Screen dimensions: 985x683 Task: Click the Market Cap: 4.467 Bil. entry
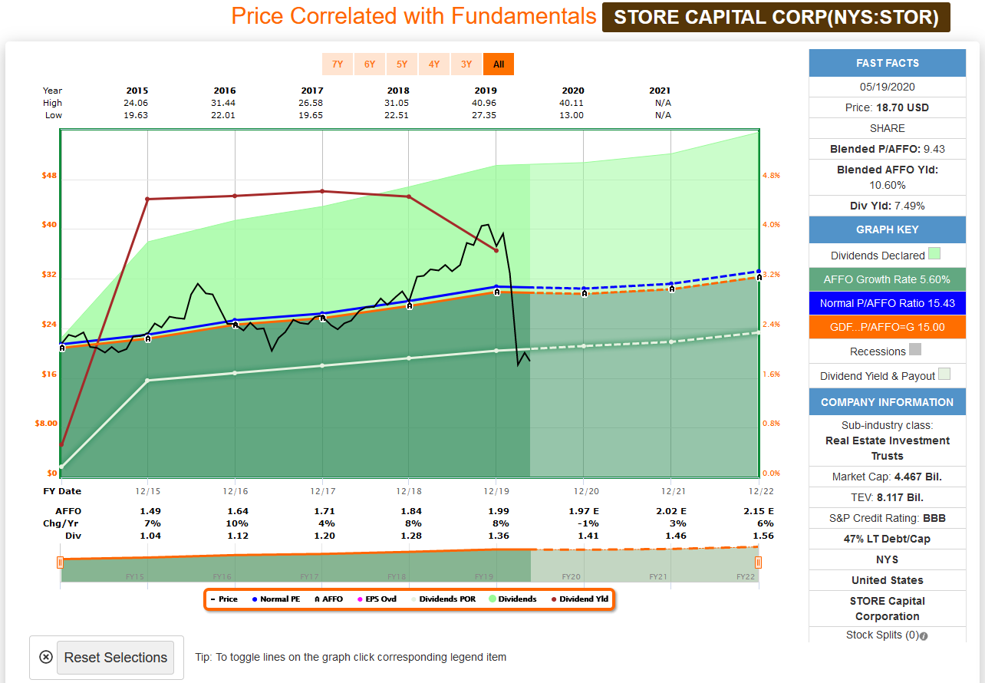pos(887,477)
